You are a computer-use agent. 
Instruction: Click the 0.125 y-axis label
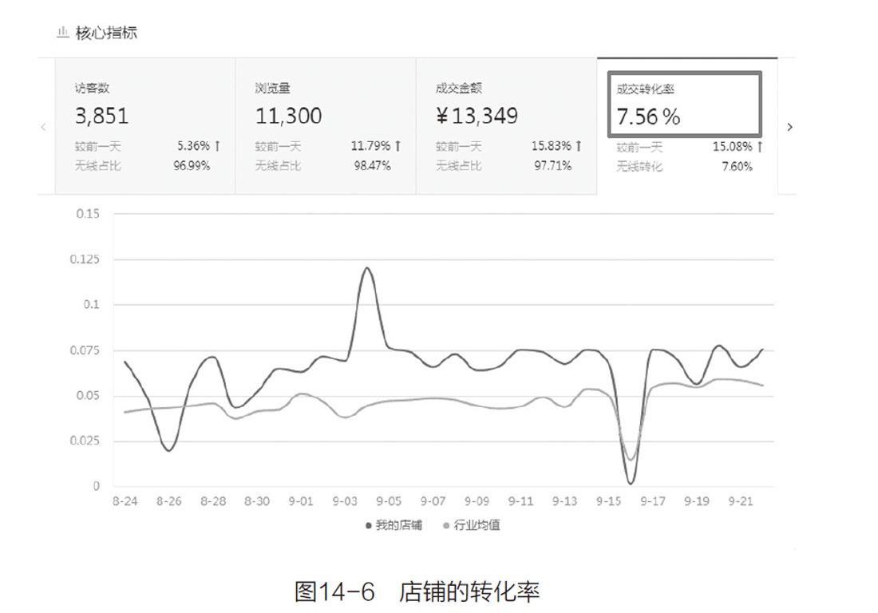point(84,259)
